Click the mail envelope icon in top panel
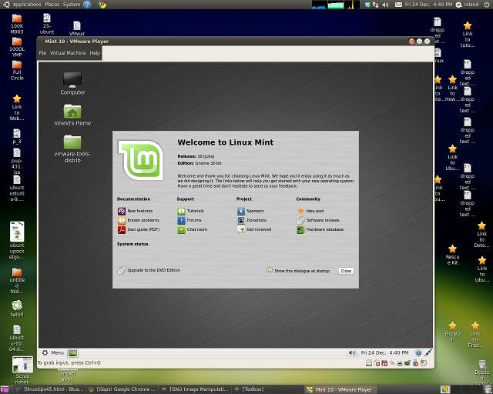This screenshot has width=493, height=394. coord(398,5)
